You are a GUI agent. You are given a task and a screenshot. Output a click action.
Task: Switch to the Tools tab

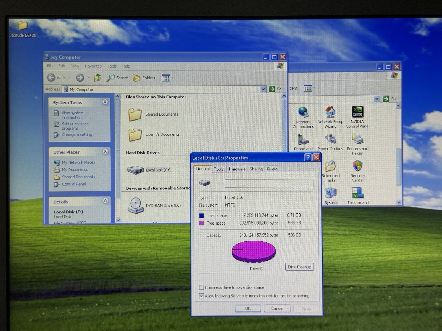(219, 169)
